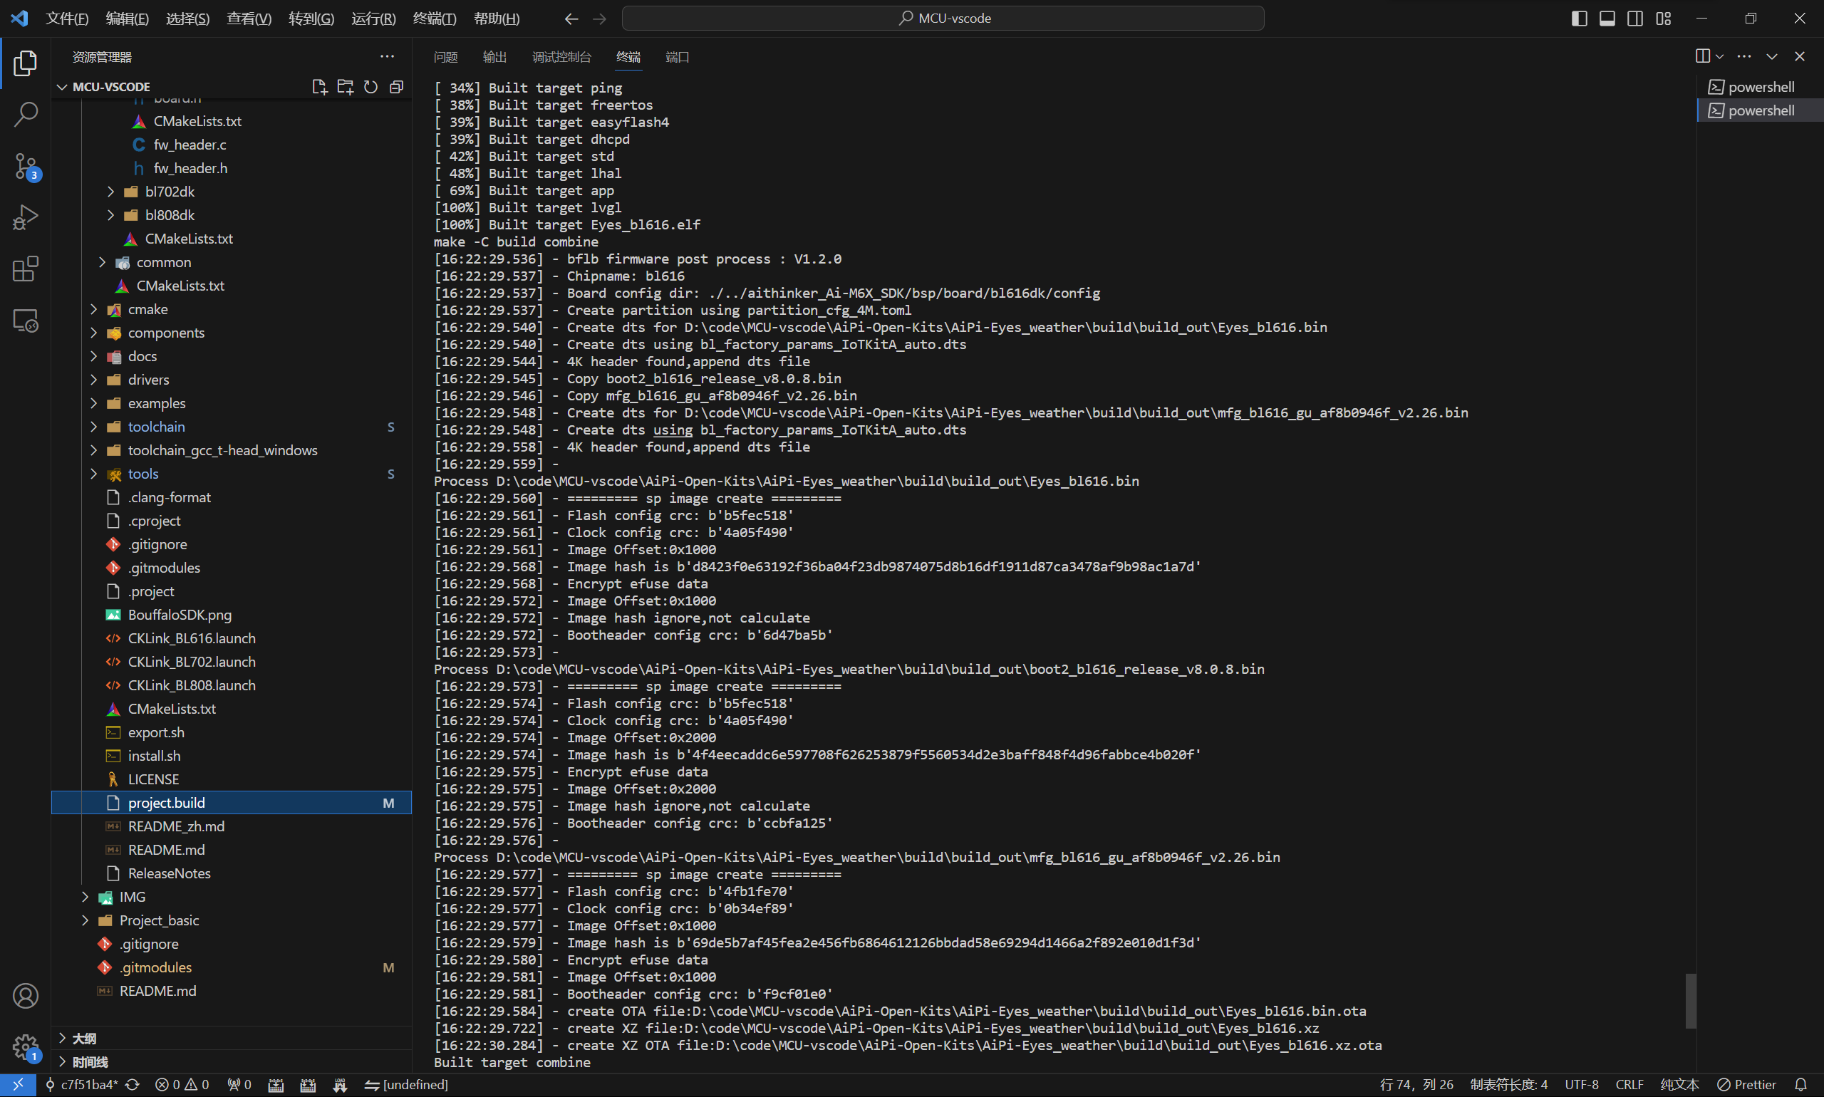Click the remote window status bar button

click(x=18, y=1084)
